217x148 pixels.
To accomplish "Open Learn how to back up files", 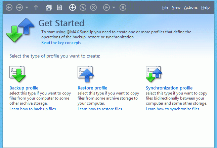I will coord(33,109).
